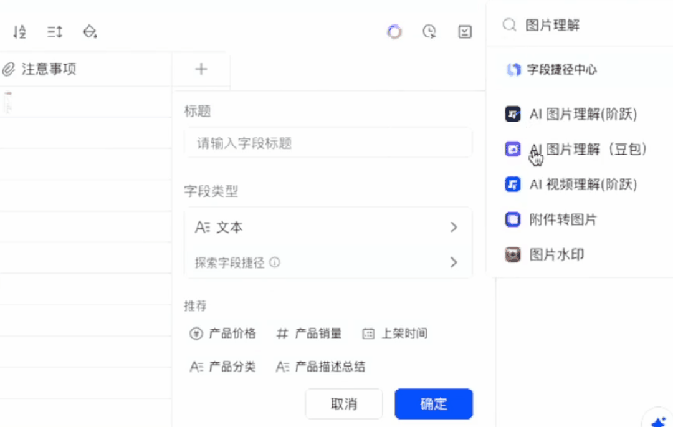Screen dimensions: 673x427
Task: Click the assistant icon at bottom-right corner
Action: point(659,421)
